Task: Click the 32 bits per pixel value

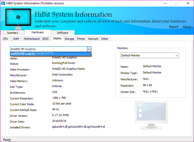Action: point(62,103)
